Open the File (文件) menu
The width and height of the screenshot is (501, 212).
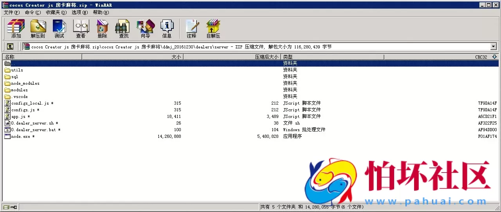click(x=12, y=12)
